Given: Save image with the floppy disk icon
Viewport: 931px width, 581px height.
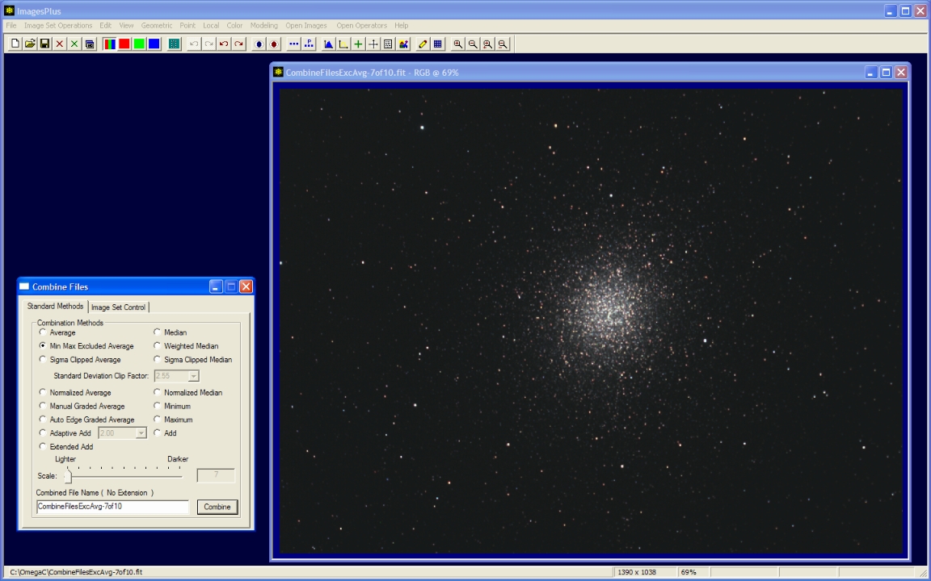Looking at the screenshot, I should (44, 44).
